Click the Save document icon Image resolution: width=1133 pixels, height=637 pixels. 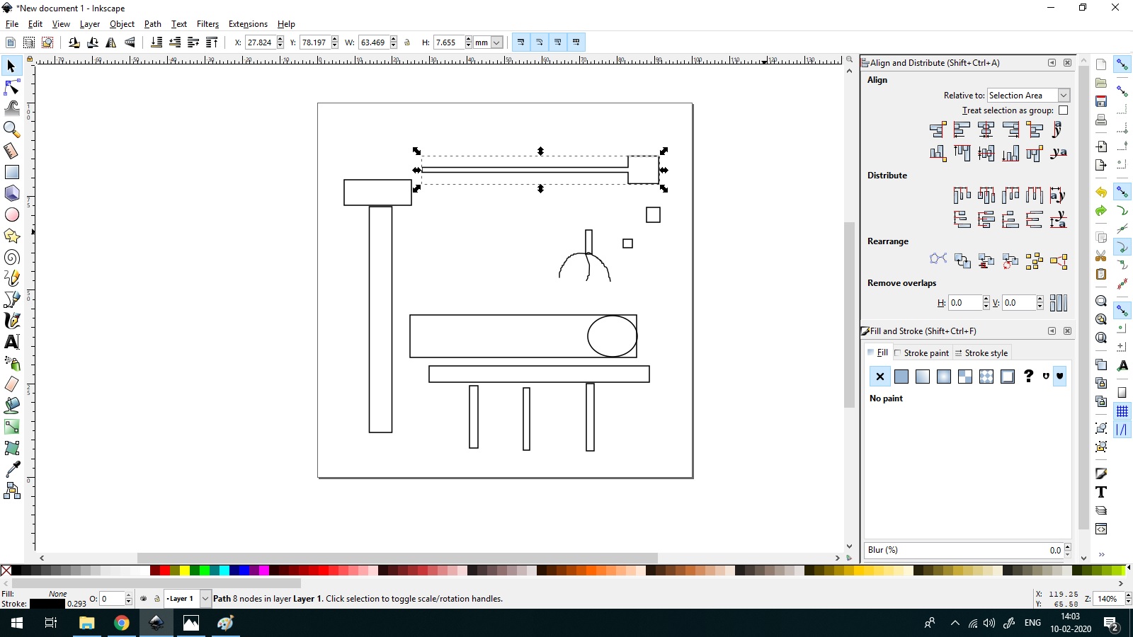[x=1101, y=101]
